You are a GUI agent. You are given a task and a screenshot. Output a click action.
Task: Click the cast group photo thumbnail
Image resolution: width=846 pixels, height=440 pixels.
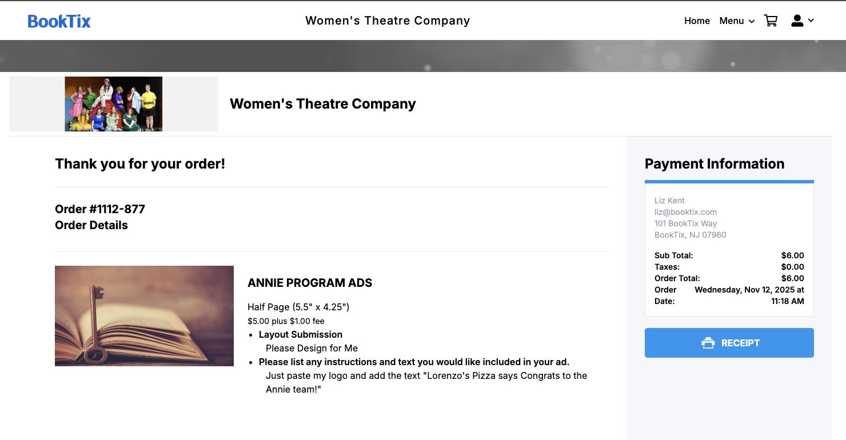114,104
